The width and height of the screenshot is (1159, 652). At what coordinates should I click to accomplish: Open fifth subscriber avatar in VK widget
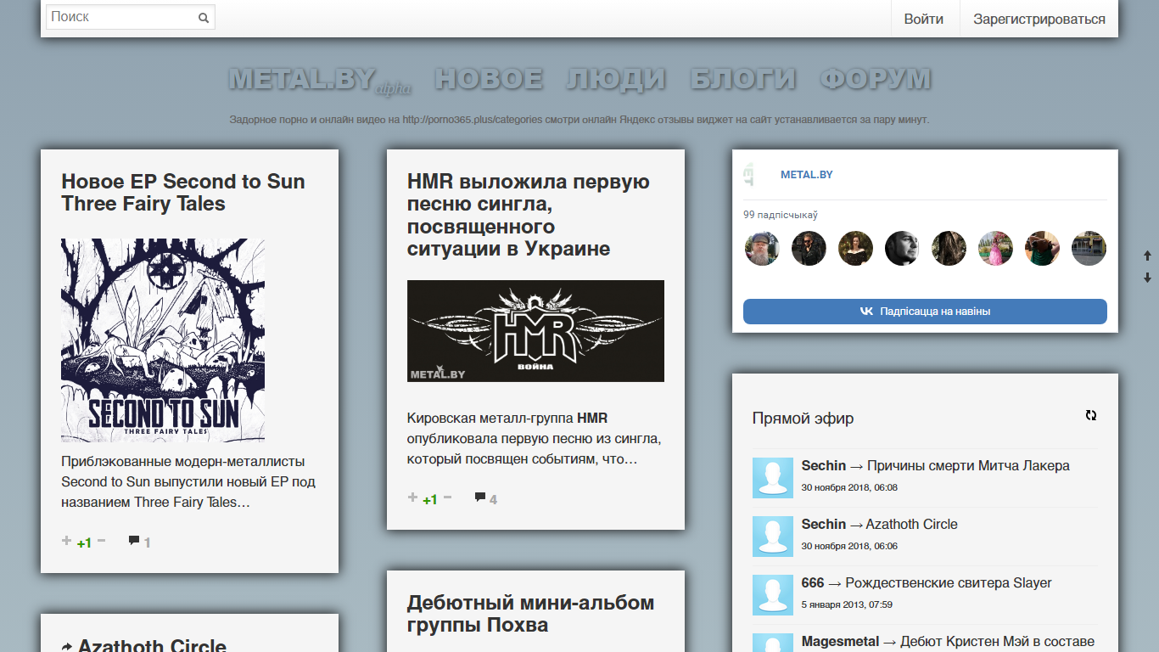(949, 249)
